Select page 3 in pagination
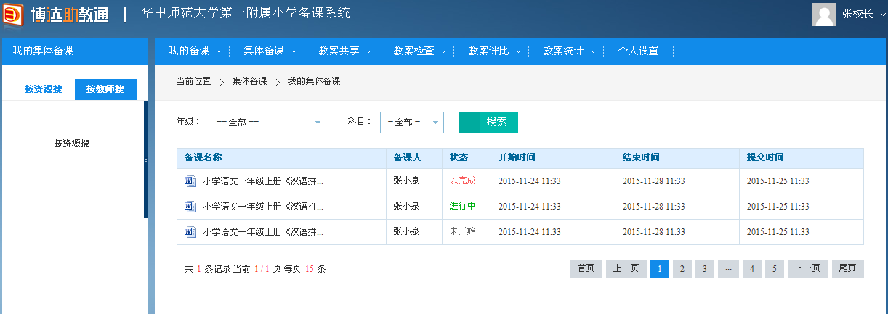Viewport: 888px width, 314px height. [704, 269]
